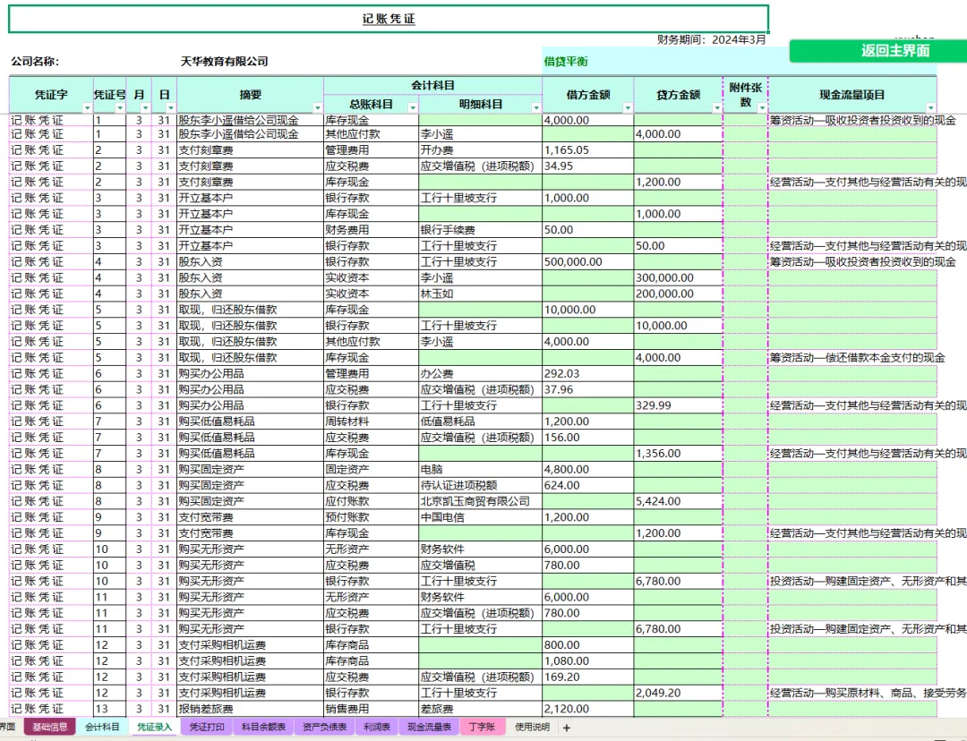Select credit amount 300,000.00 cell

[x=679, y=278]
